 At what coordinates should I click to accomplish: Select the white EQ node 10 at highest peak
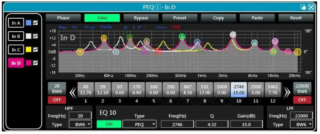click(x=233, y=34)
